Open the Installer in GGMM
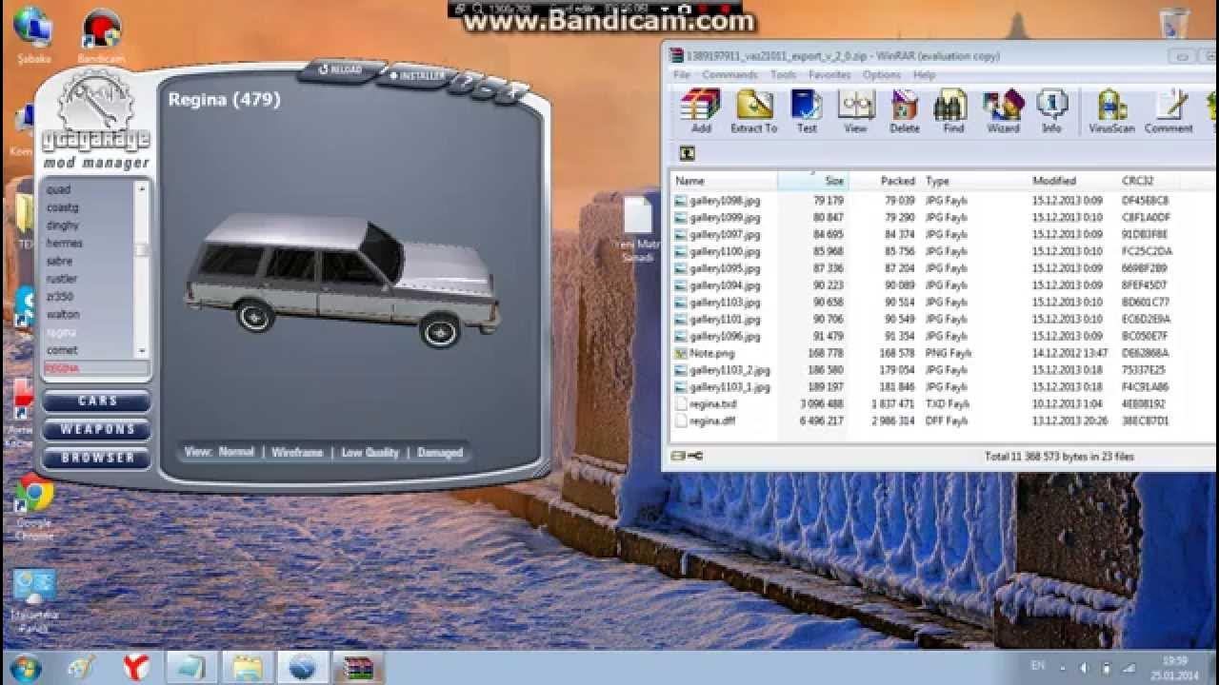Screen dimensions: 1219x685 click(416, 75)
